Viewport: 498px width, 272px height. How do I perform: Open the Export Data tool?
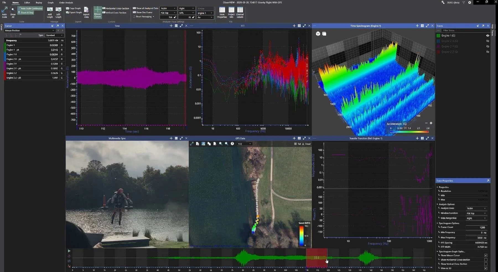pos(86,12)
